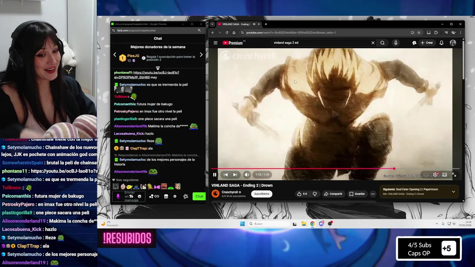
Task: Show next top donor in Kick chat
Action: tap(201, 55)
